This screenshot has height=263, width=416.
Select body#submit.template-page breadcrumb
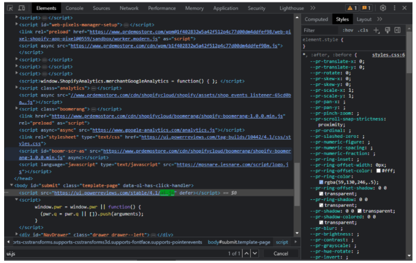coord(239,242)
